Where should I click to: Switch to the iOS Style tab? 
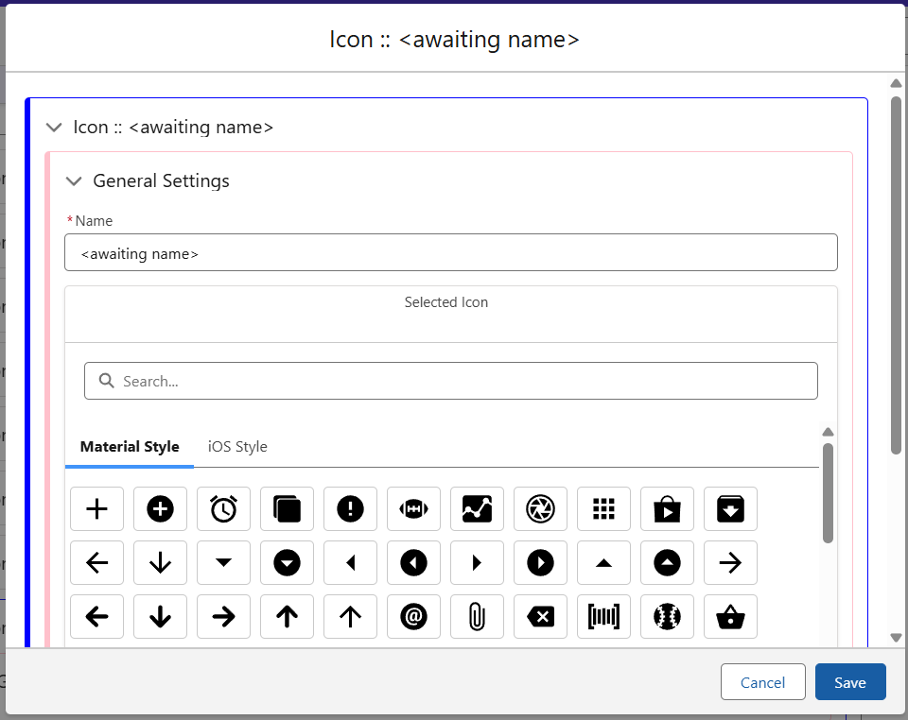click(x=237, y=447)
